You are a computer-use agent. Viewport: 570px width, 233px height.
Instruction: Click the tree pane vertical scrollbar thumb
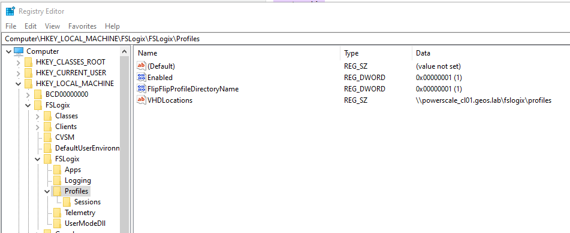point(125,144)
